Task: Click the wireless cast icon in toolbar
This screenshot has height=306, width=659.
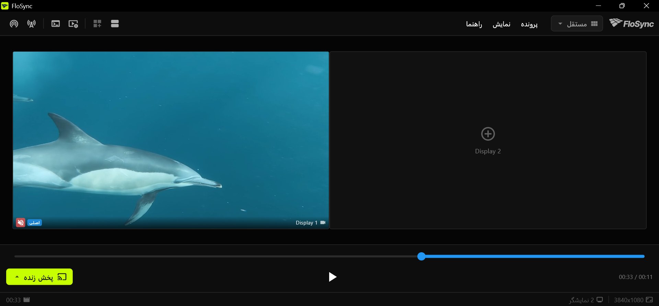Action: pos(14,24)
